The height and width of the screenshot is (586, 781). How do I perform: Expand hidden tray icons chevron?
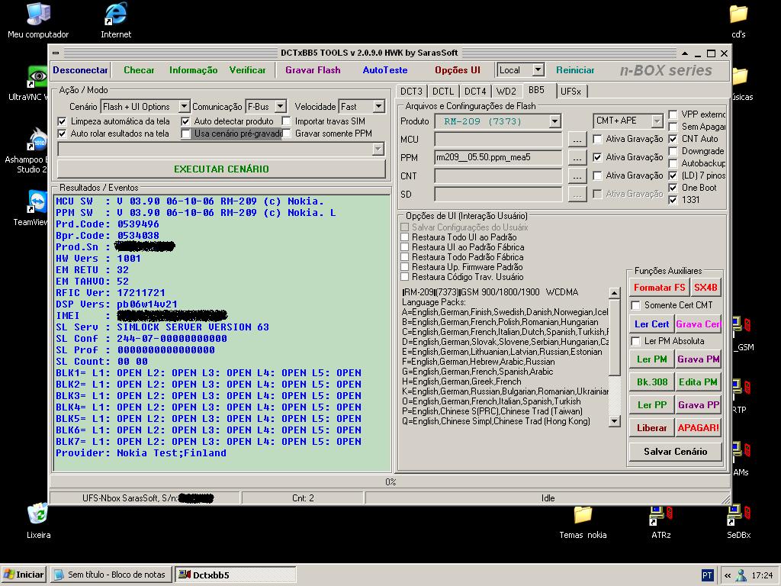click(728, 575)
